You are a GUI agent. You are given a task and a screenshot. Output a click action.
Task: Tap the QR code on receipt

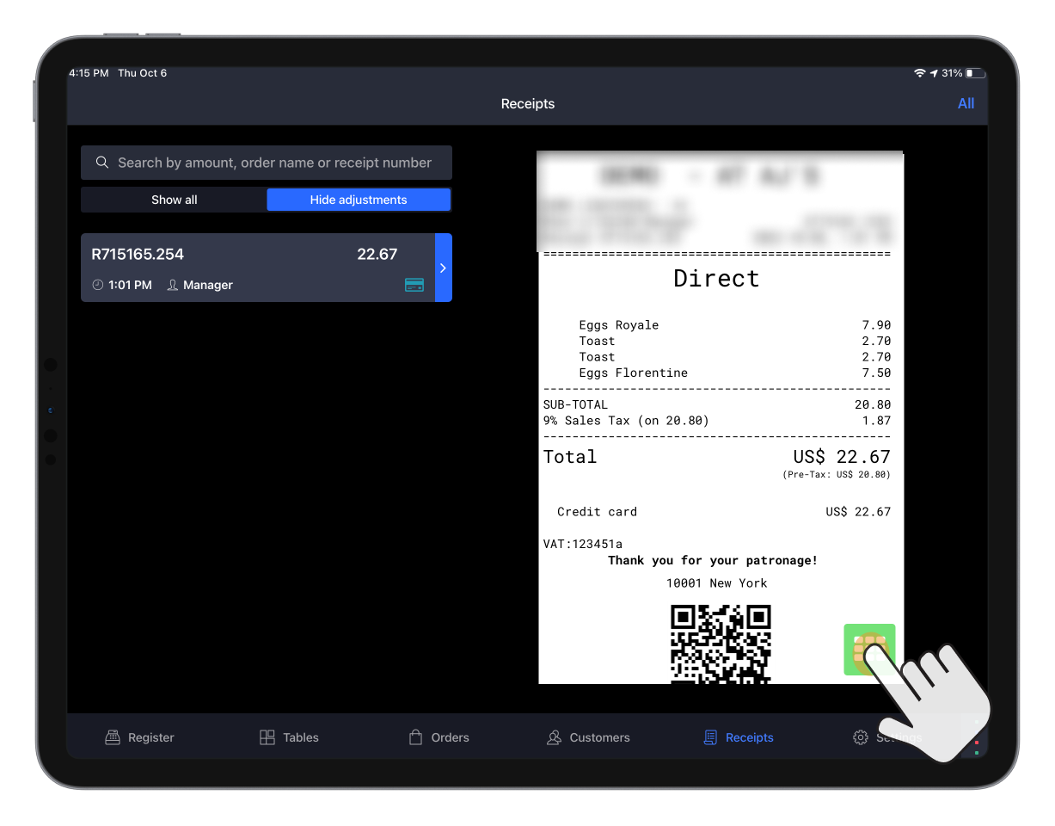[721, 644]
